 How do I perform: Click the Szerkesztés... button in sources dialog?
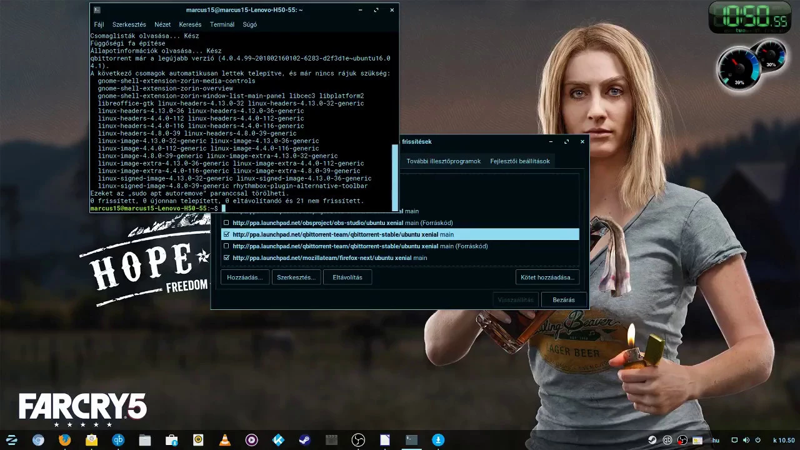point(296,277)
